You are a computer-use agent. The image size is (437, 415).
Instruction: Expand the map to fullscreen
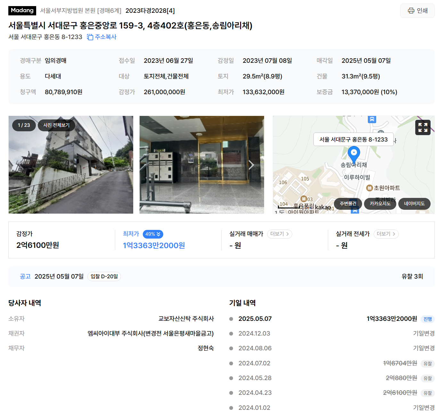[423, 127]
